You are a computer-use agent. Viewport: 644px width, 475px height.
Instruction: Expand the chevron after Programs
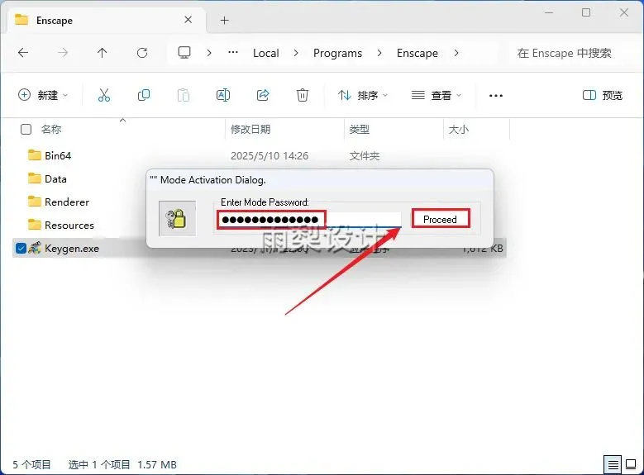click(379, 53)
